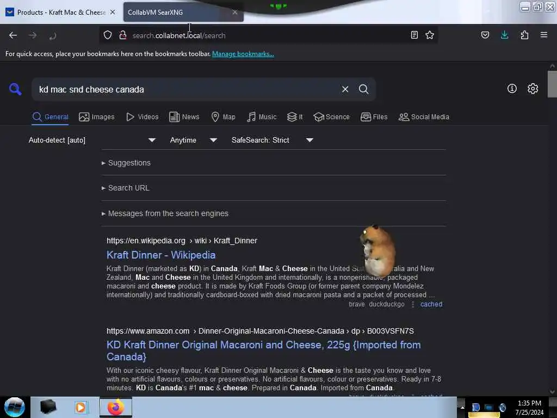Launch the media player taskbar icon
The image size is (557, 418).
coord(81,407)
